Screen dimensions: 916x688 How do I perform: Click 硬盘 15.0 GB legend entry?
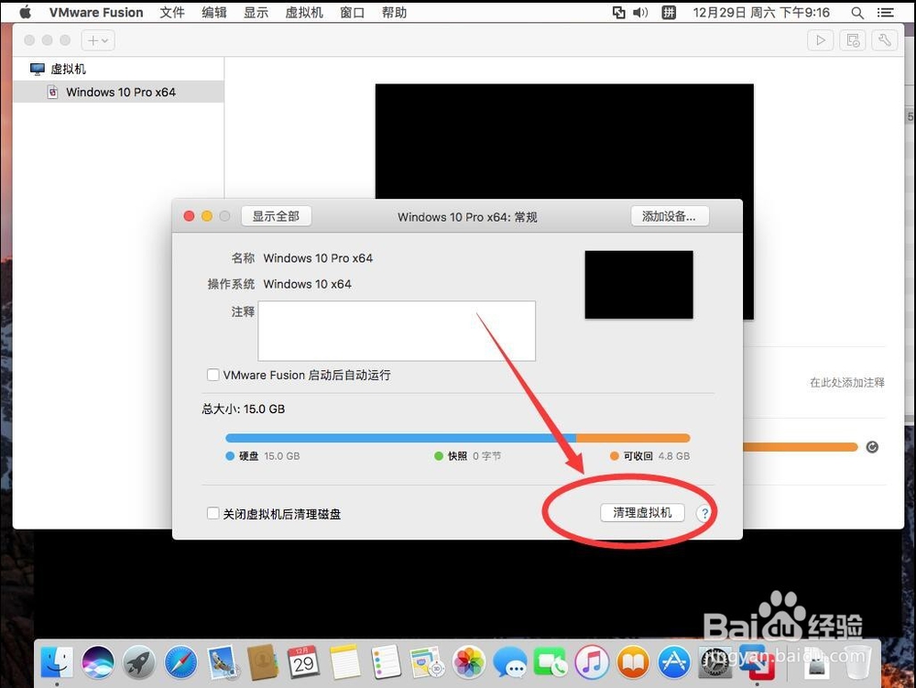[x=263, y=456]
